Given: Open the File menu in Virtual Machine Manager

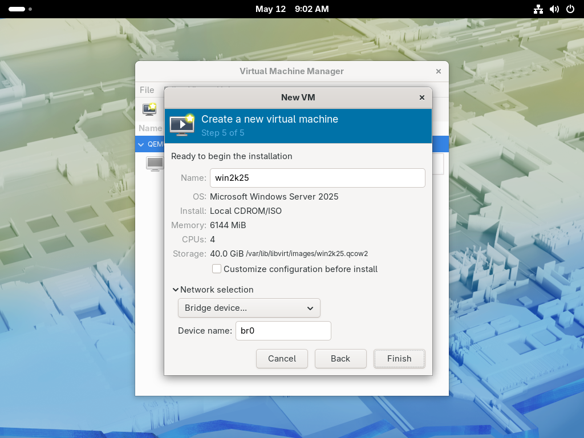Looking at the screenshot, I should coord(147,90).
